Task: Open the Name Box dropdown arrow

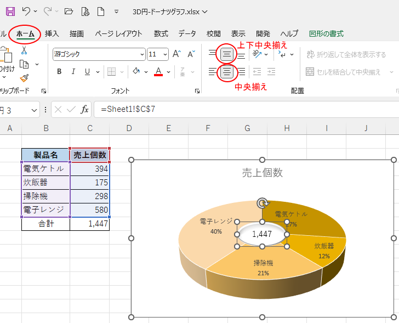Action: [34, 110]
